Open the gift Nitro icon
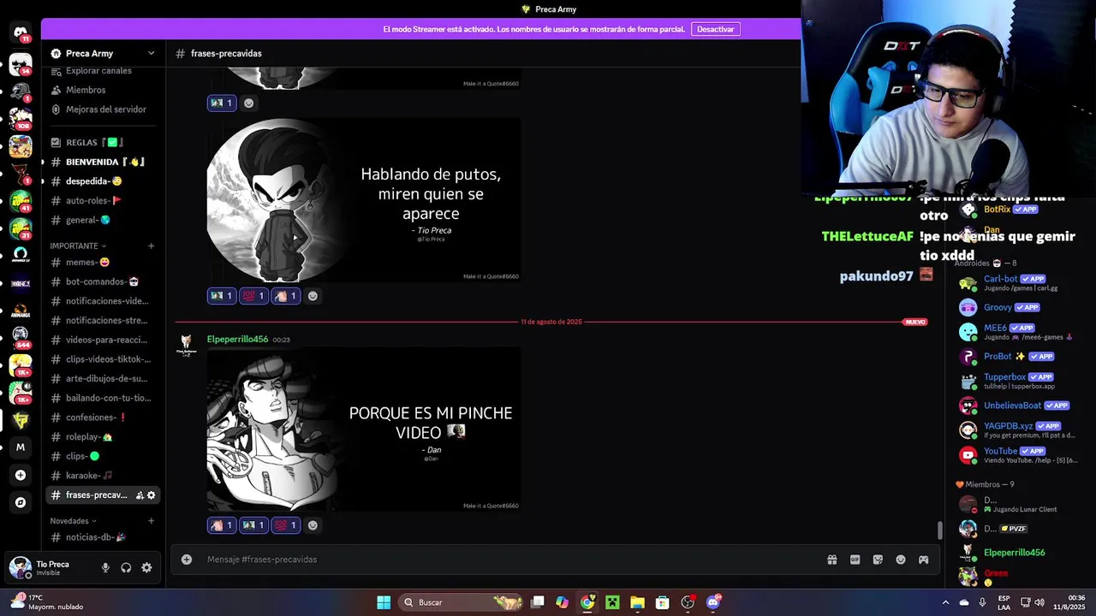This screenshot has height=616, width=1096. 831,560
